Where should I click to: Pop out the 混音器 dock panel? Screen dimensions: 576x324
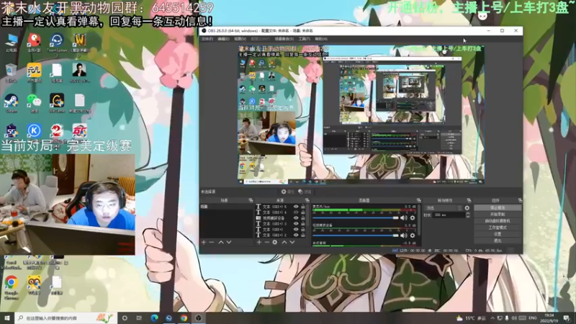[x=418, y=201]
